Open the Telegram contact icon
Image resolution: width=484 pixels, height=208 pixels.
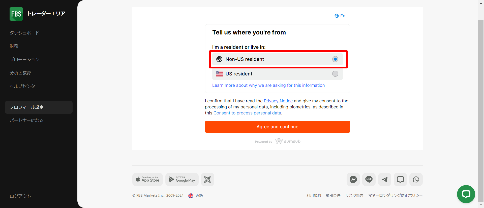pos(384,179)
